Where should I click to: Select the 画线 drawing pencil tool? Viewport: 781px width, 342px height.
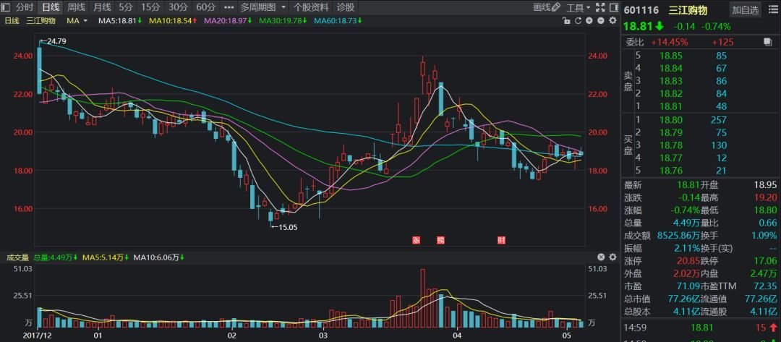pos(547,7)
